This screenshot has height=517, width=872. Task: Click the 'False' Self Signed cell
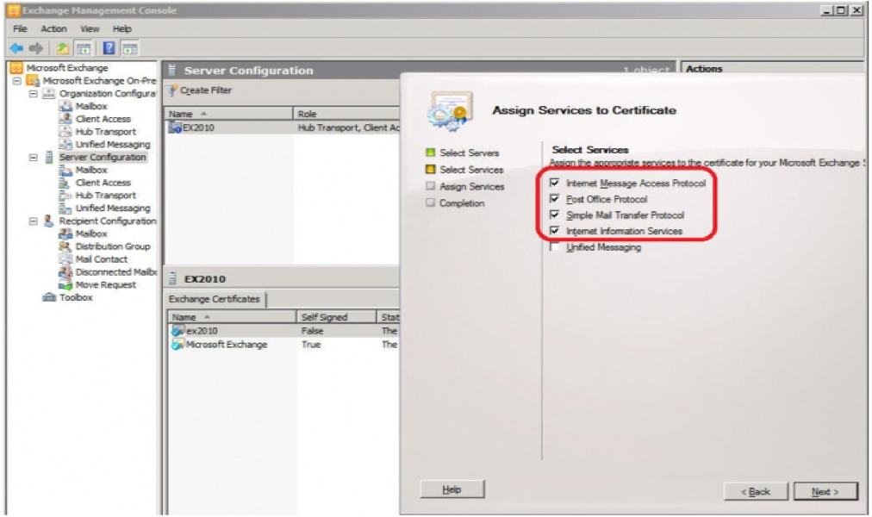[312, 331]
